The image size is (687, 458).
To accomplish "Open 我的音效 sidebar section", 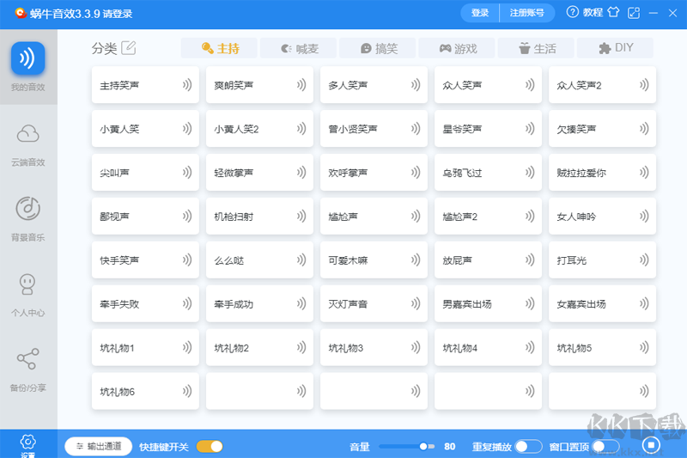I will (28, 67).
